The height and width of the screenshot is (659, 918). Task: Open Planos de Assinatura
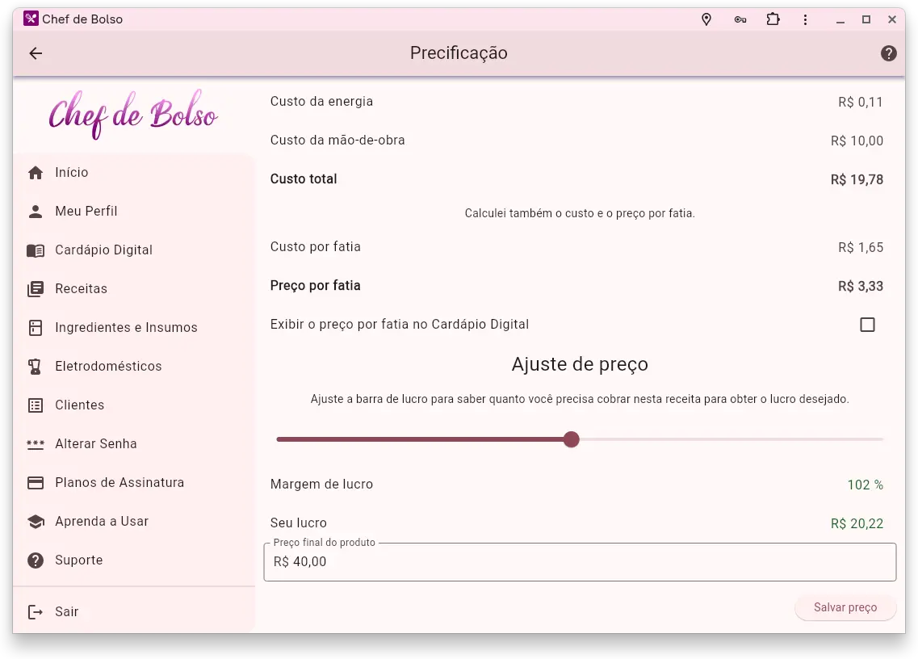pyautogui.click(x=119, y=483)
